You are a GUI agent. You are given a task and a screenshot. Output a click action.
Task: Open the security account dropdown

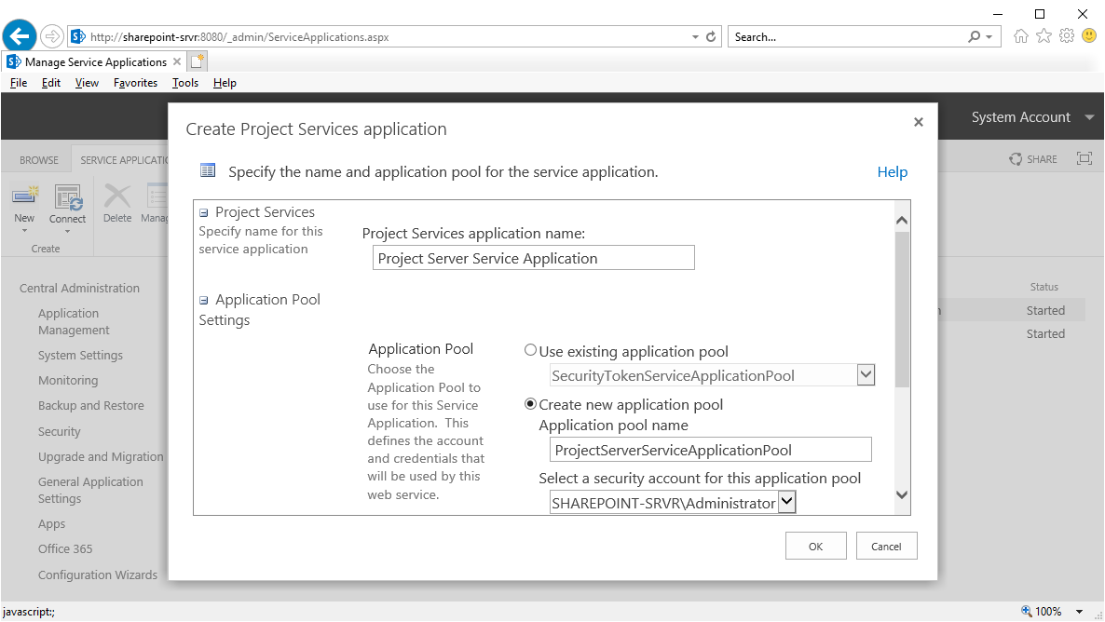(x=785, y=501)
